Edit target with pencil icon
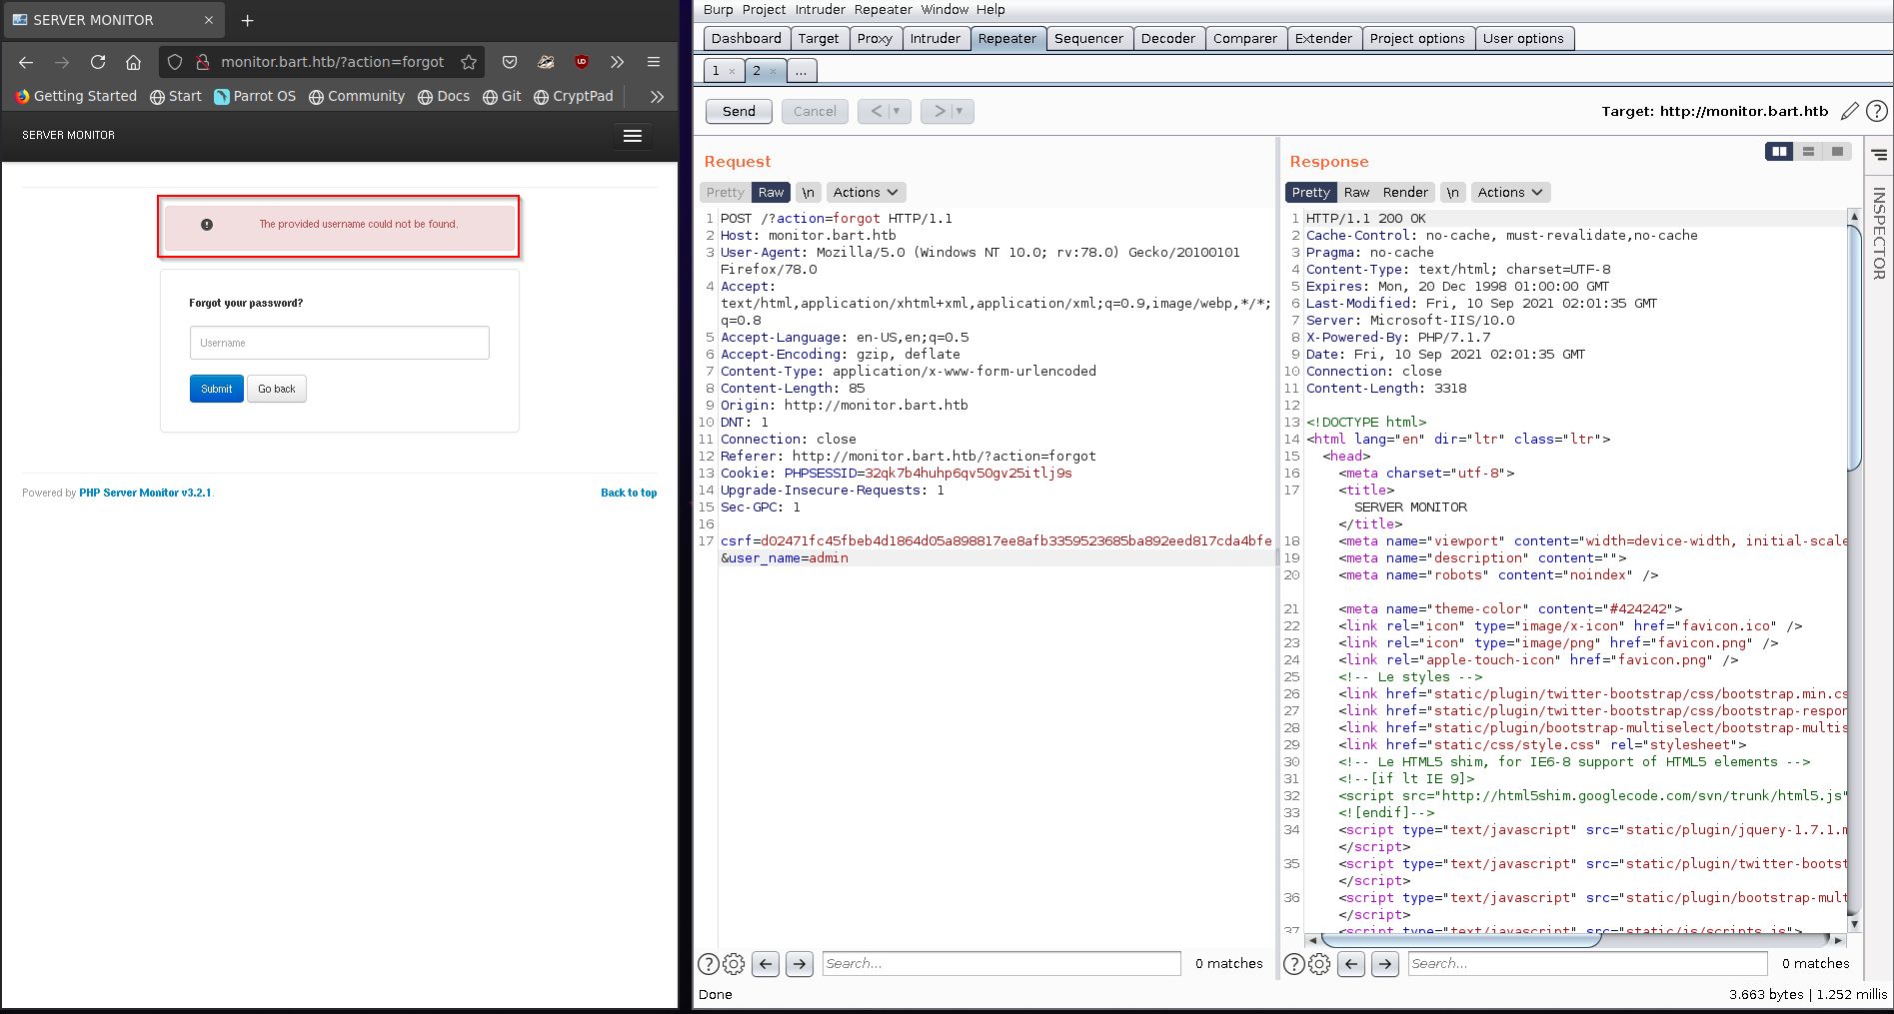This screenshot has height=1014, width=1894. pyautogui.click(x=1850, y=111)
